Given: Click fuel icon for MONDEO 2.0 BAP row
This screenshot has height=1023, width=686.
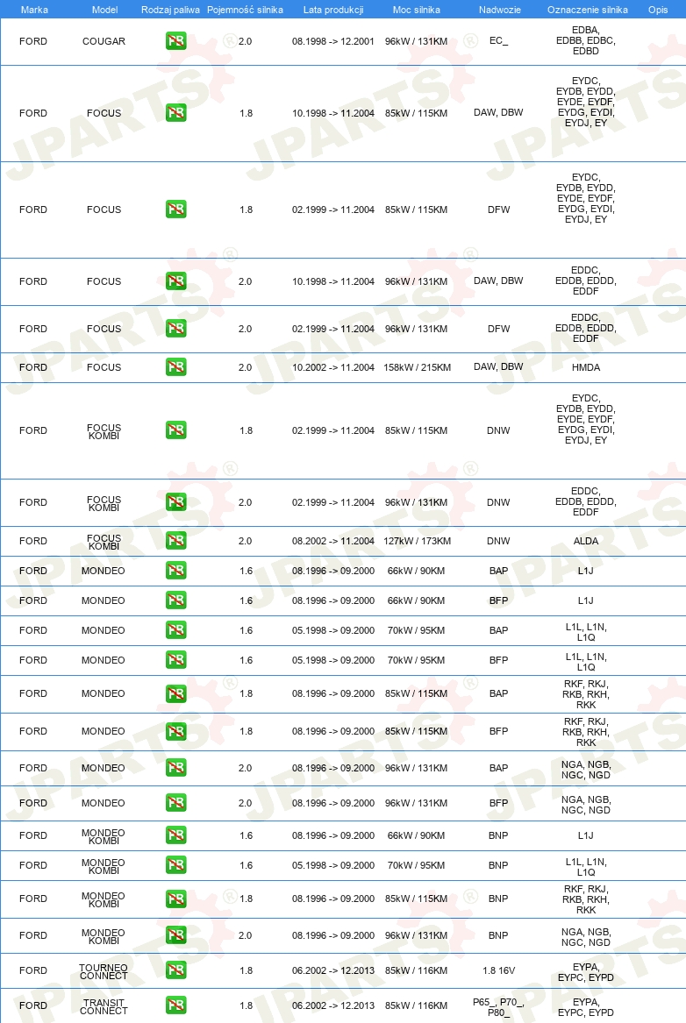Looking at the screenshot, I should [176, 768].
